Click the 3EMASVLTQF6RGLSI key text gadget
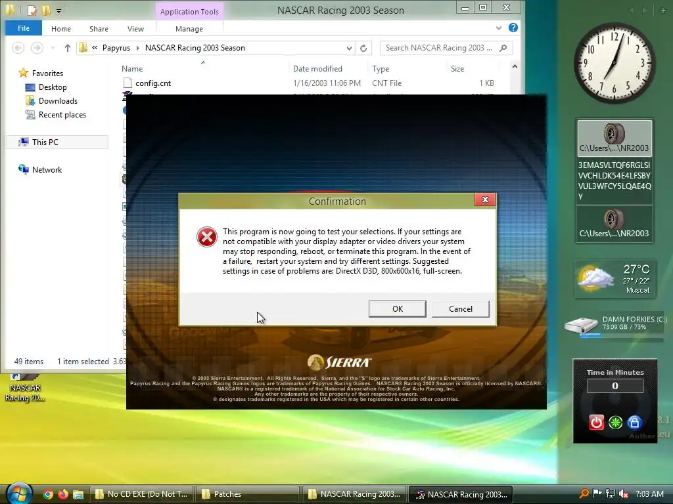The height and width of the screenshot is (504, 673). point(615,180)
